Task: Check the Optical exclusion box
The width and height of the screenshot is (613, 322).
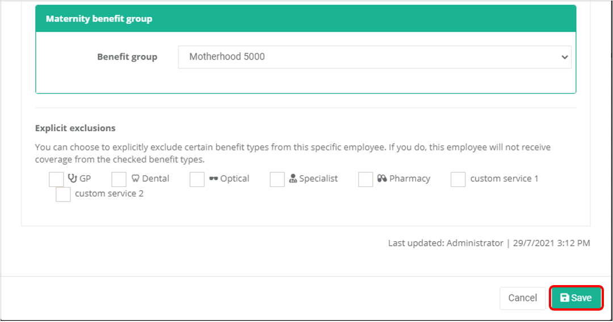Action: pyautogui.click(x=197, y=179)
